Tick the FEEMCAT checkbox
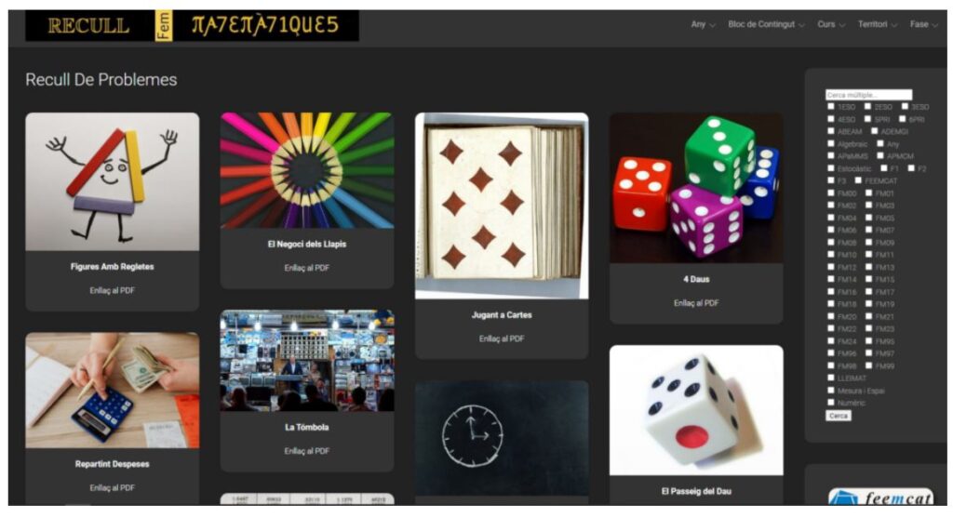 (858, 180)
